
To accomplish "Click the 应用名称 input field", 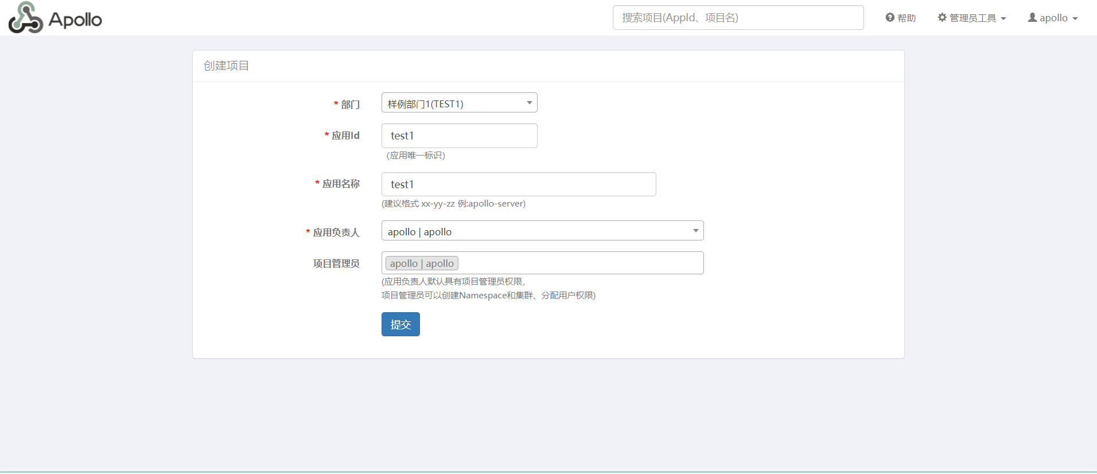I will [x=519, y=184].
